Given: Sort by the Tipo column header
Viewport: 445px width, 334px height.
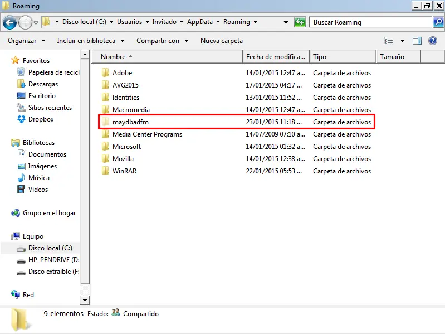Looking at the screenshot, I should (x=343, y=56).
